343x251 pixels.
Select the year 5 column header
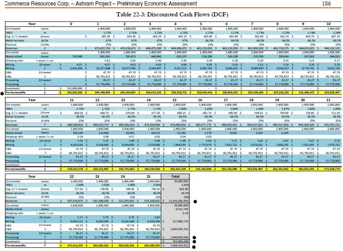pos(201,24)
